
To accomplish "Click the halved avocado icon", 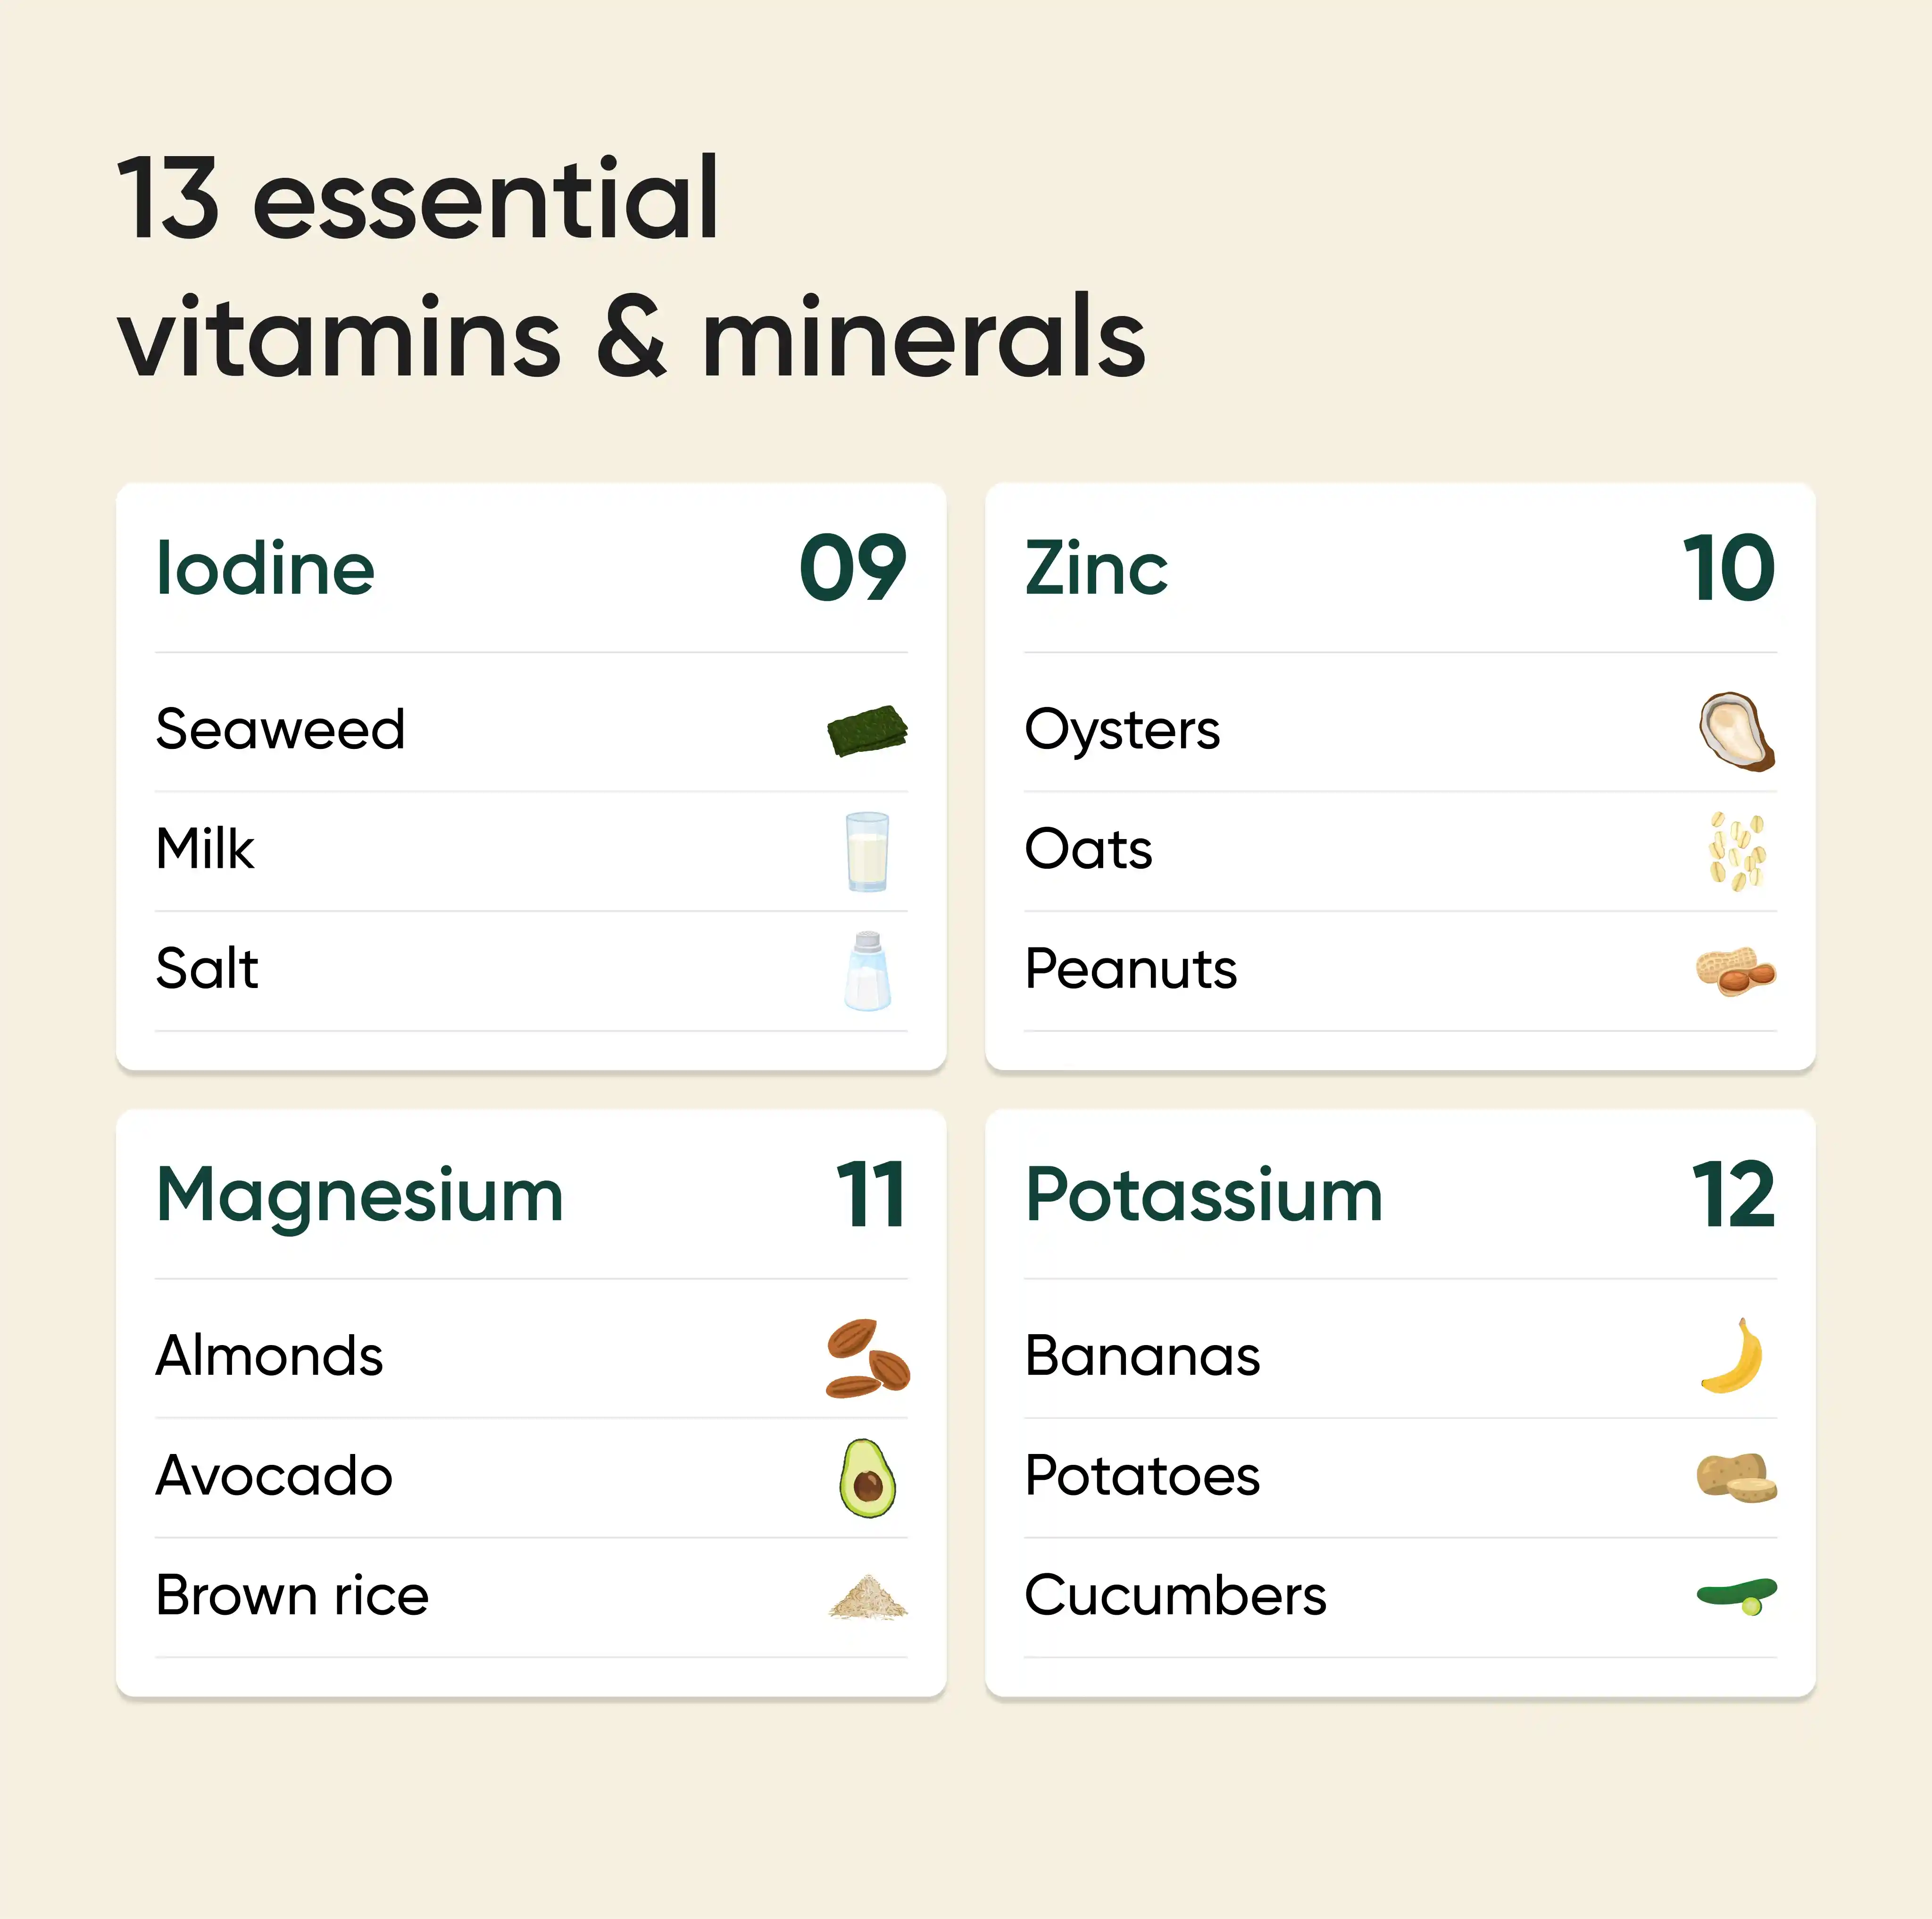I will pyautogui.click(x=867, y=1477).
